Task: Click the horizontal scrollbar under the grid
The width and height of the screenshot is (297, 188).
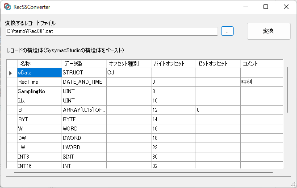Action: click(143, 172)
